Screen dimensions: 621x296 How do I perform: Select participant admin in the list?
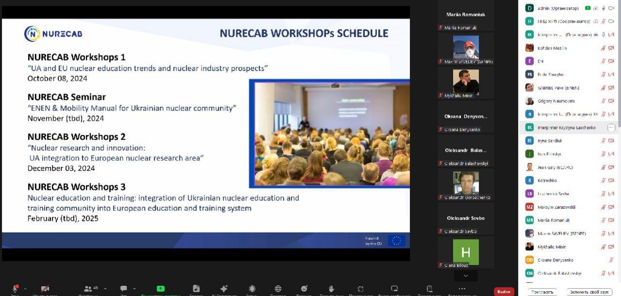tap(569, 8)
